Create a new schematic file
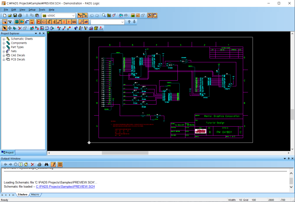295x202 pixels. click(x=5, y=15)
